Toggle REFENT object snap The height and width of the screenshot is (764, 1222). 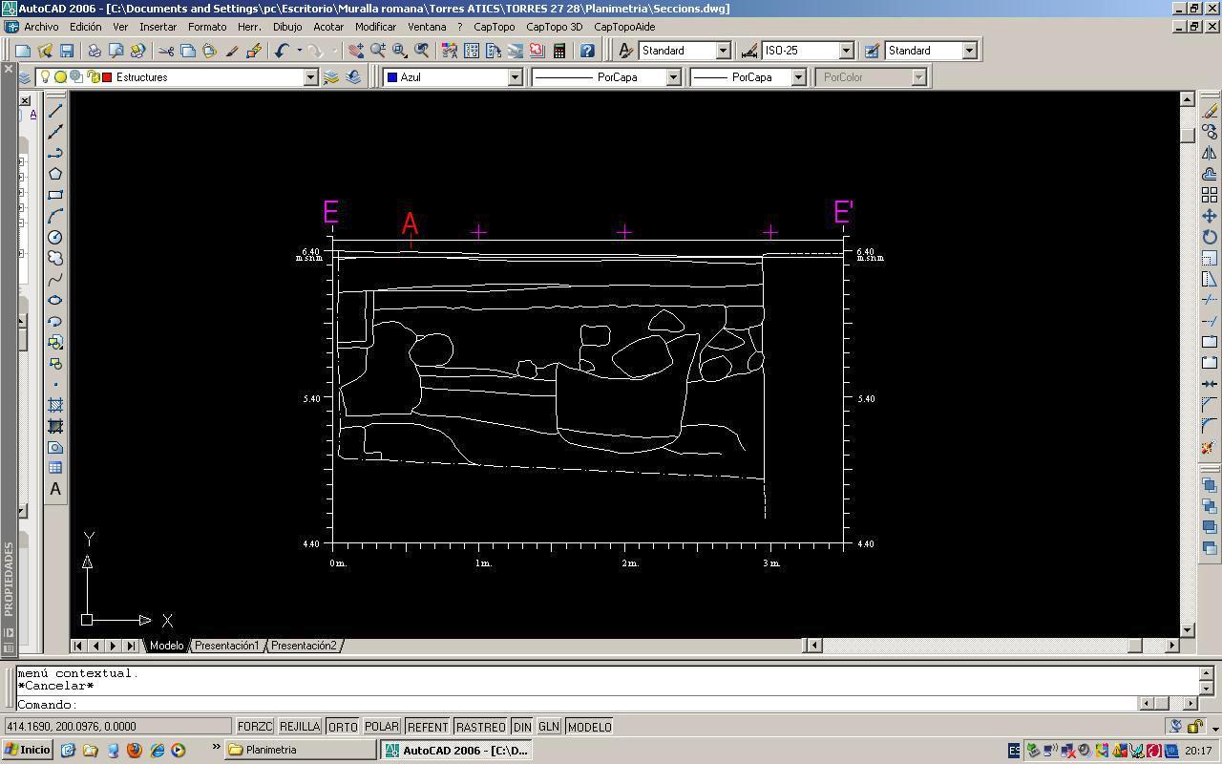pos(427,727)
